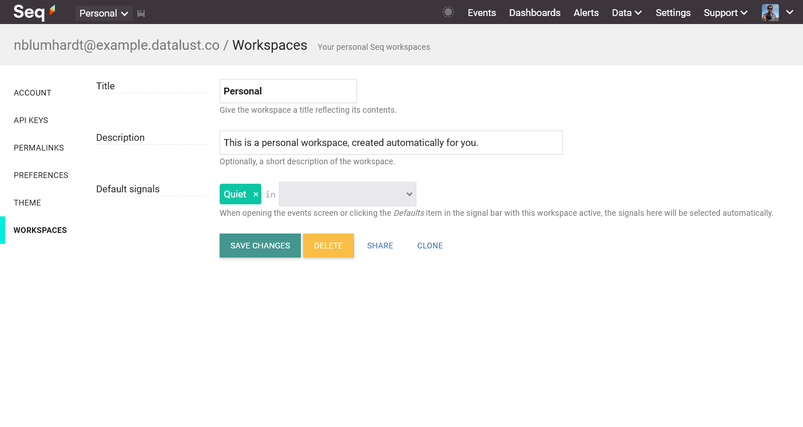Screen dimensions: 803x427
Task: Click the Clone link
Action: click(430, 246)
